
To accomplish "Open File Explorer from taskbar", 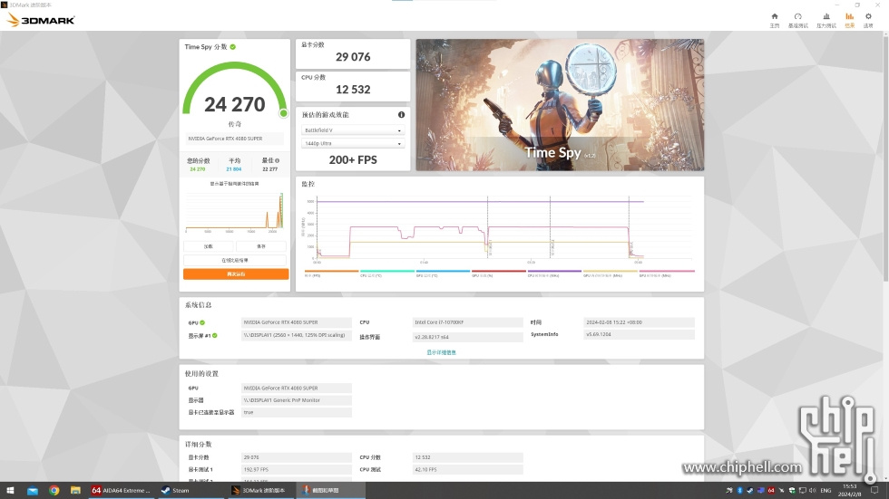I will (x=75, y=491).
